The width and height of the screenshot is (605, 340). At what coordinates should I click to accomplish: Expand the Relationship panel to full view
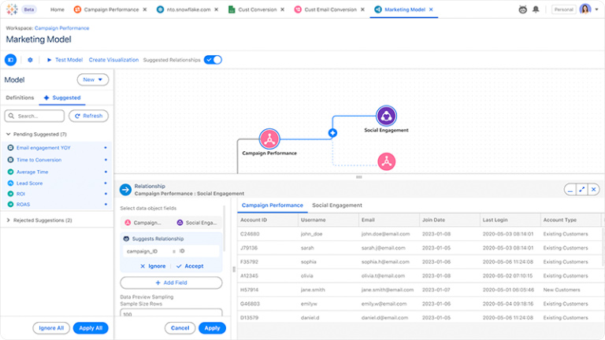(x=582, y=190)
